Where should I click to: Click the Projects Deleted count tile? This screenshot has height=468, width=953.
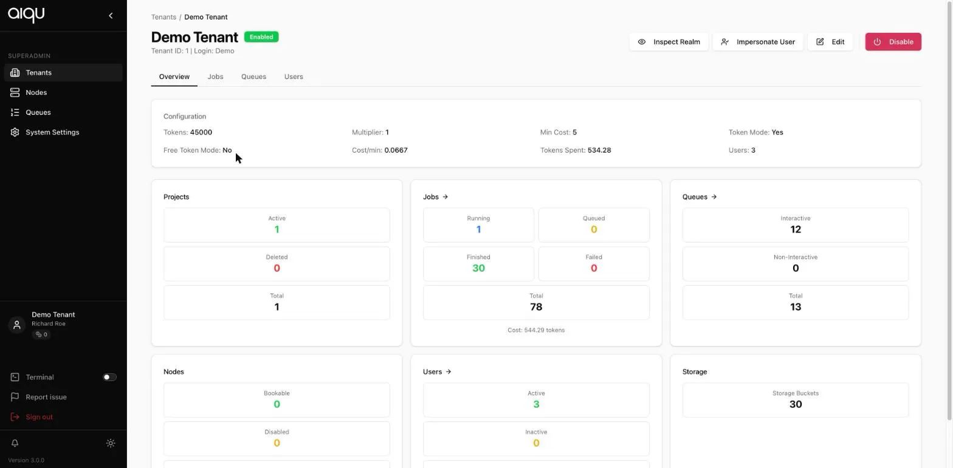click(x=277, y=264)
